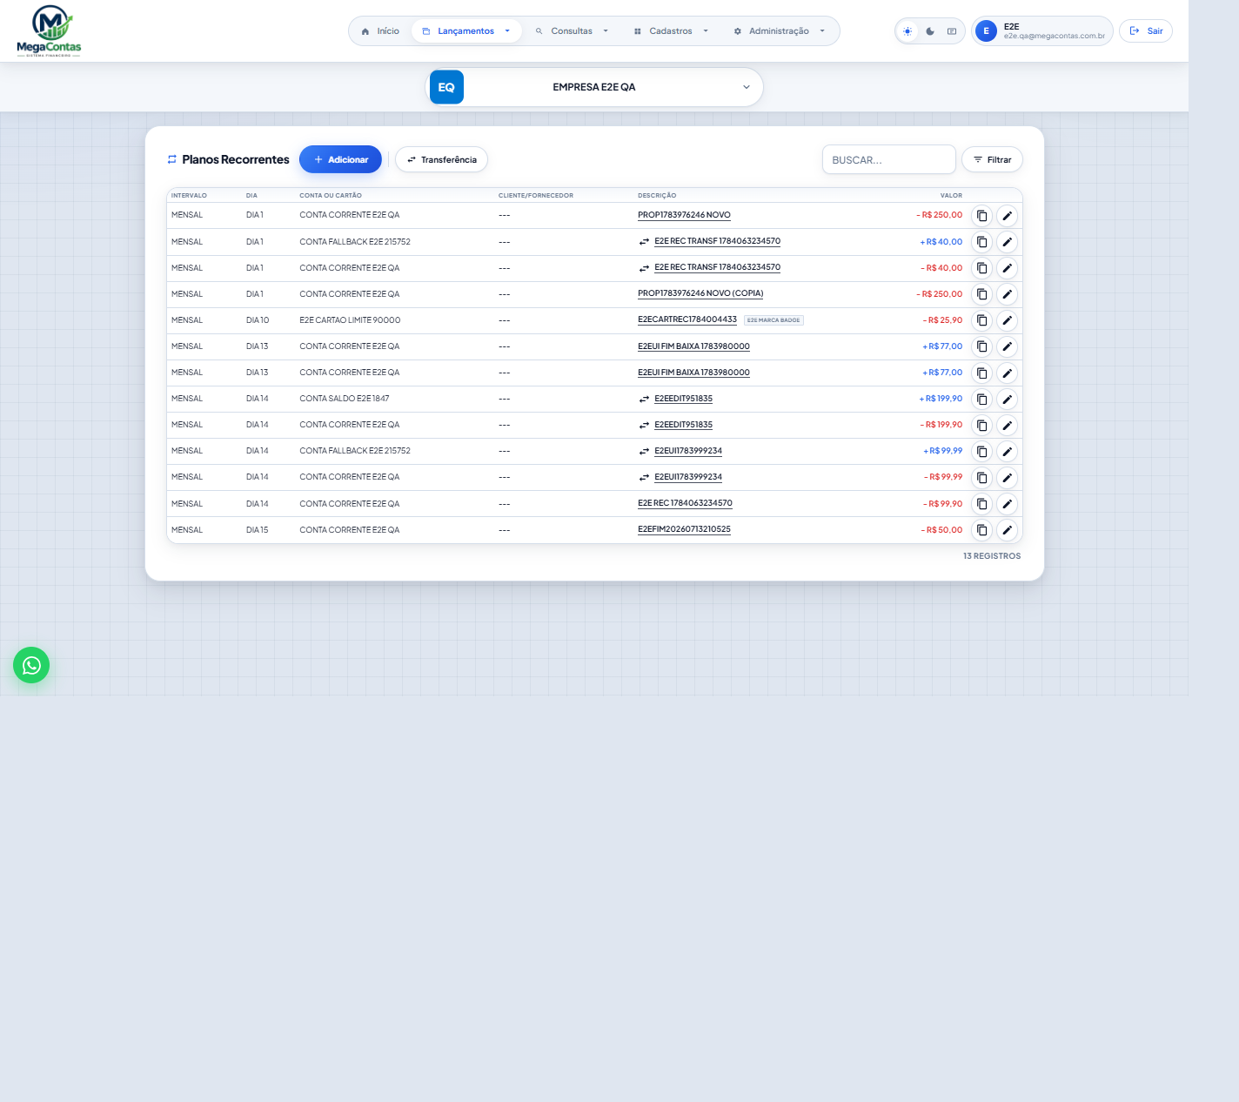Open WhatsApp support chat bubble
1239x1102 pixels.
[x=31, y=665]
